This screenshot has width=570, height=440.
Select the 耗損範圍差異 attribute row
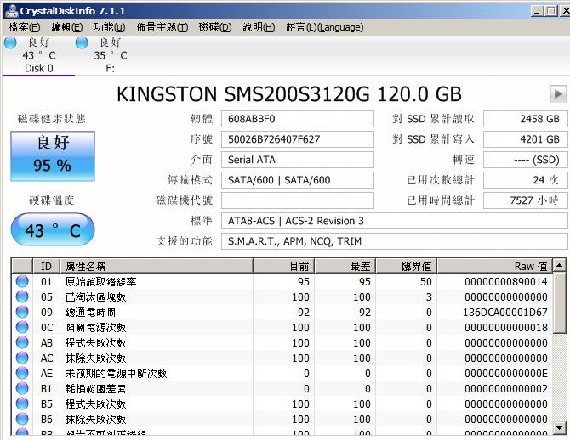(282, 388)
